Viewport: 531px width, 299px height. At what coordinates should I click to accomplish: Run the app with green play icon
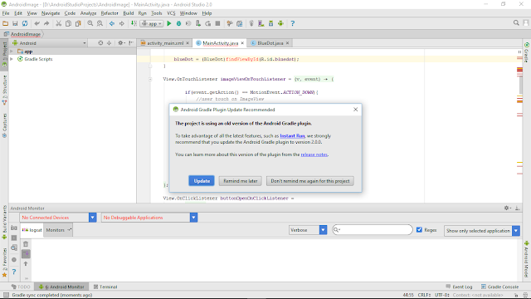tap(169, 23)
